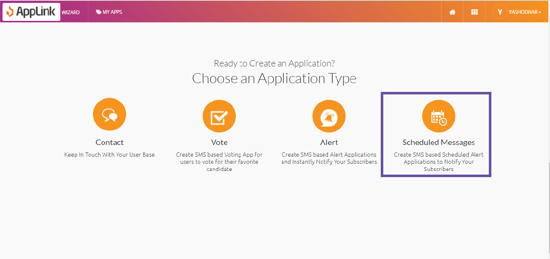
Task: Go to home via house icon
Action: [x=452, y=12]
